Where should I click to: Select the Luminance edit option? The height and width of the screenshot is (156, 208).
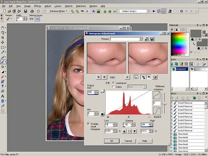[114, 83]
